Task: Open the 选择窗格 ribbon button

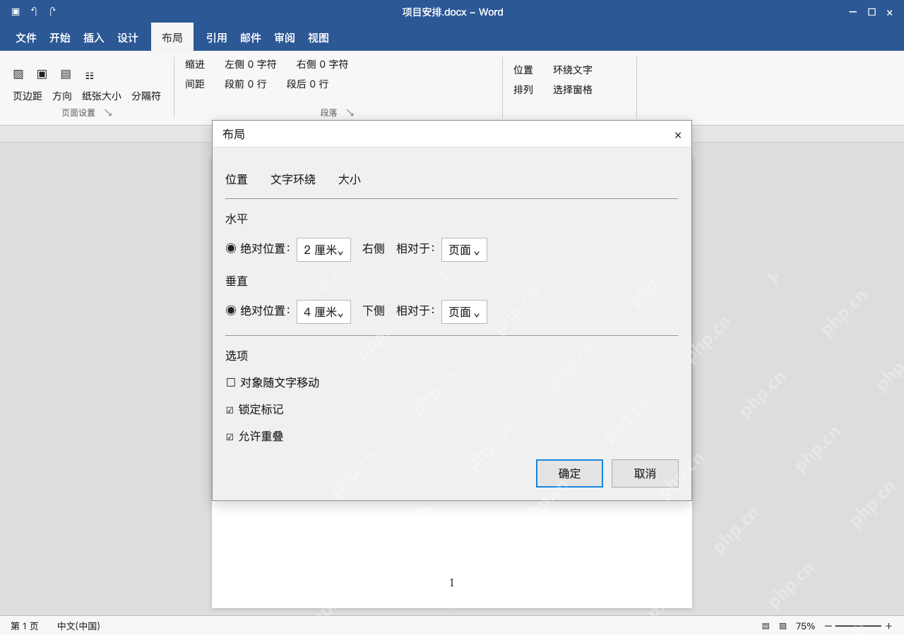Action: [573, 90]
